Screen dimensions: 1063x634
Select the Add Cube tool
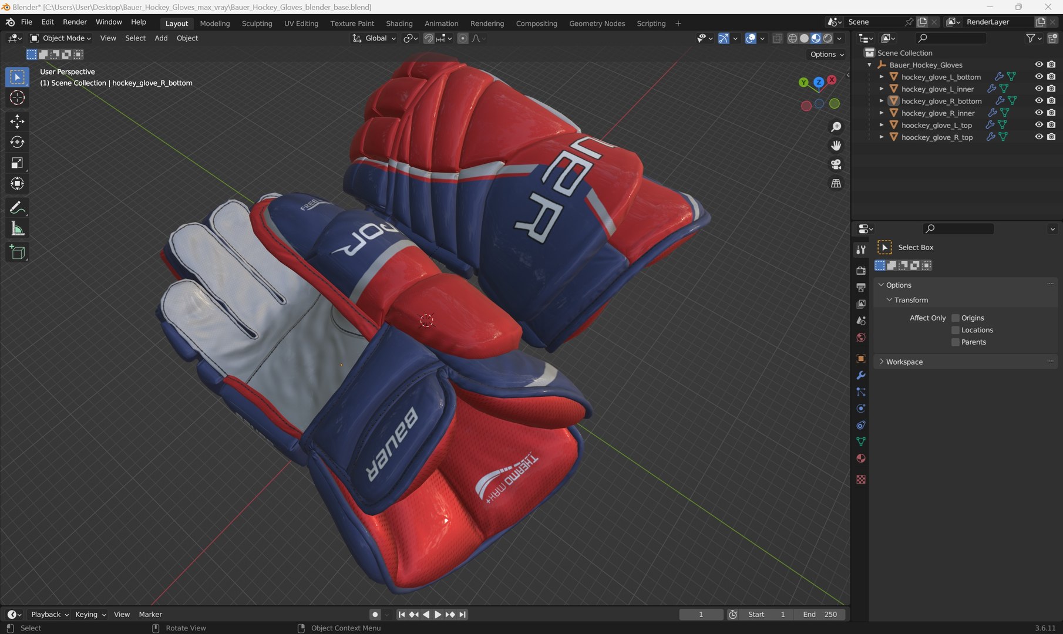coord(17,252)
